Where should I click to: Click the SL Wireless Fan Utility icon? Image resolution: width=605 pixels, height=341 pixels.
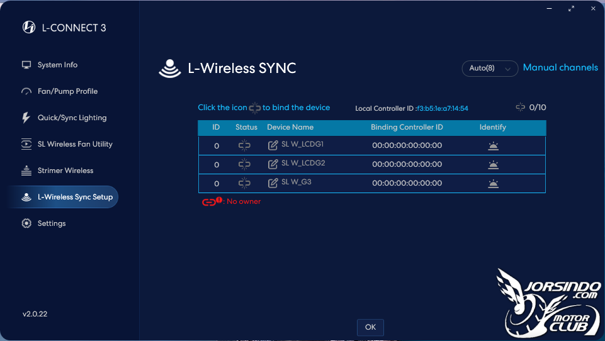coord(26,144)
